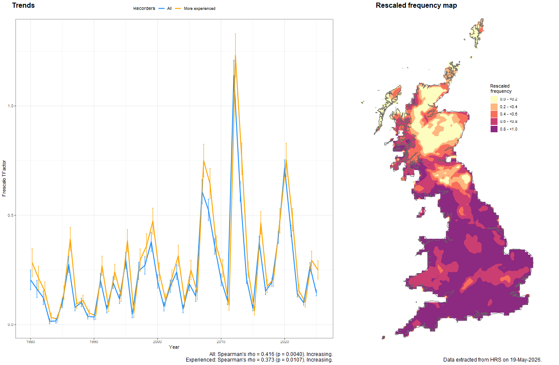Click the '0.8 - <1.0' legend swatch
559x365 pixels.
point(494,129)
